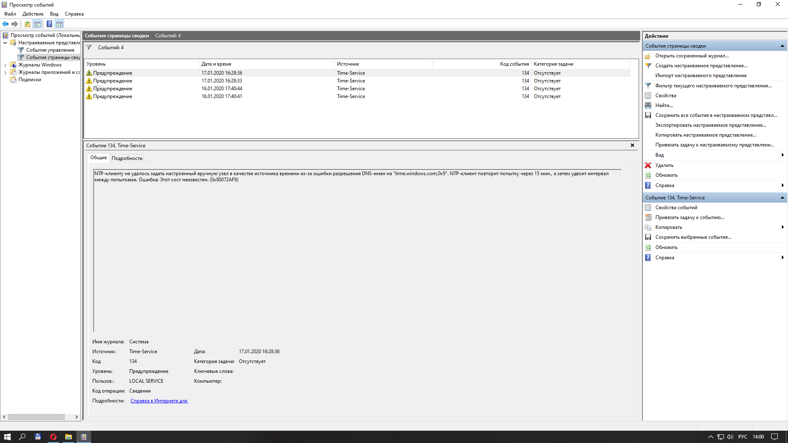Expand Журналы приложений и служб node
Viewport: 788px width, 443px height.
(5, 72)
